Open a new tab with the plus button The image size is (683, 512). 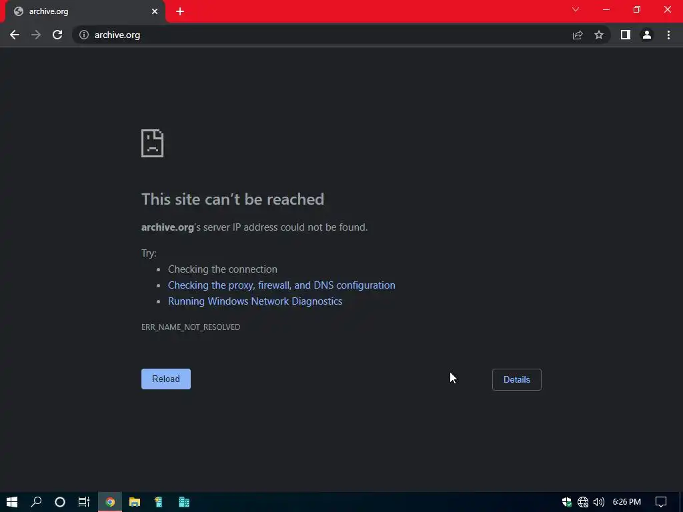tap(180, 11)
